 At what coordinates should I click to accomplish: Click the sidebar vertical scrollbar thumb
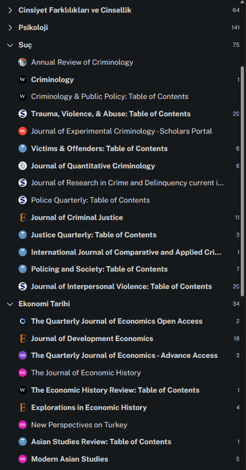[x=243, y=181]
